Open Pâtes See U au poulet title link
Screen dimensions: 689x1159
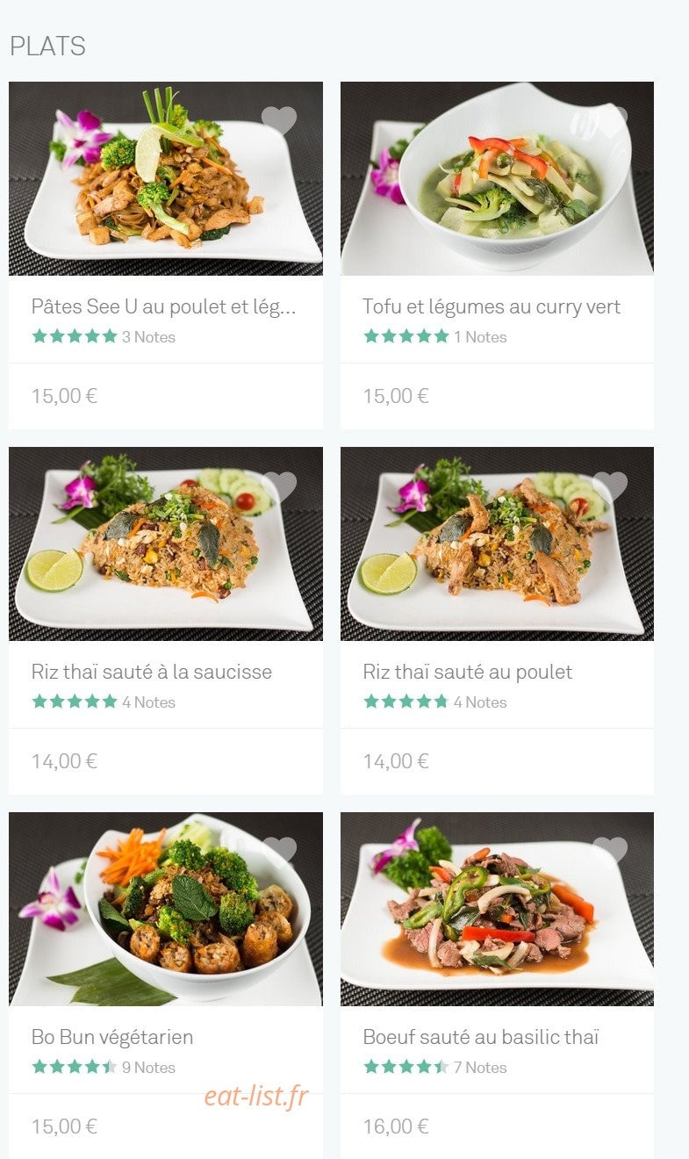pos(164,306)
